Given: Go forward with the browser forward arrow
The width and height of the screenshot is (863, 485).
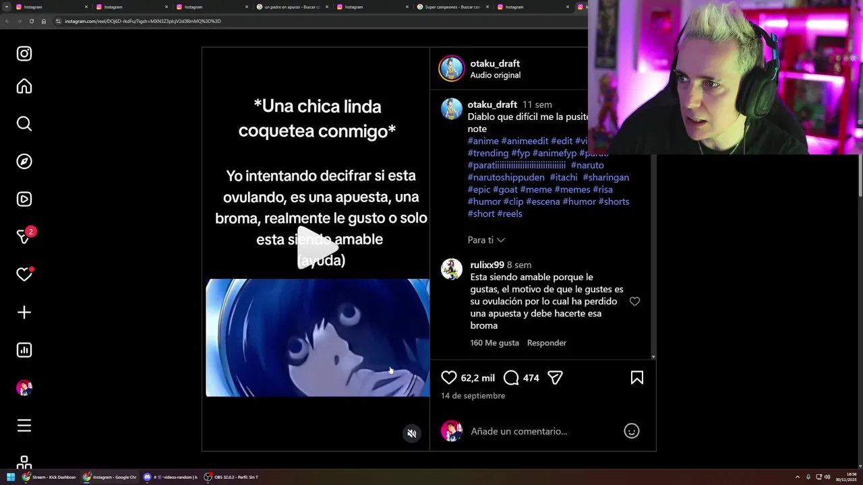Looking at the screenshot, I should (x=19, y=21).
